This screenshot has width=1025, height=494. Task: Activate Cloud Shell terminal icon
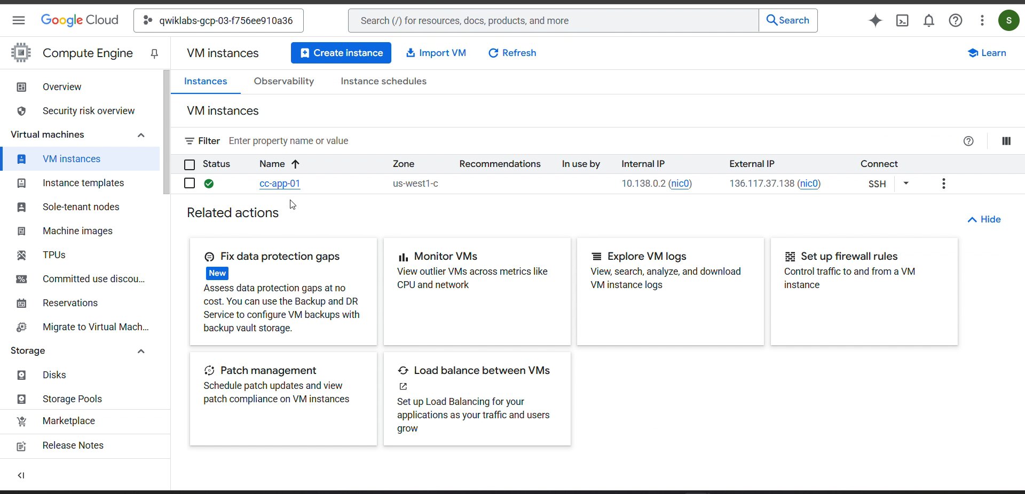point(902,20)
